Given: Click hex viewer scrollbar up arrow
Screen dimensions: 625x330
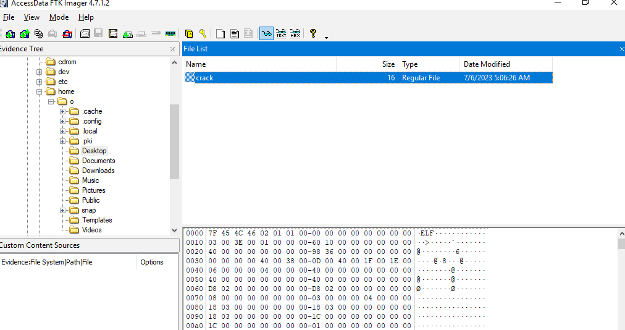Looking at the screenshot, I should [x=621, y=234].
